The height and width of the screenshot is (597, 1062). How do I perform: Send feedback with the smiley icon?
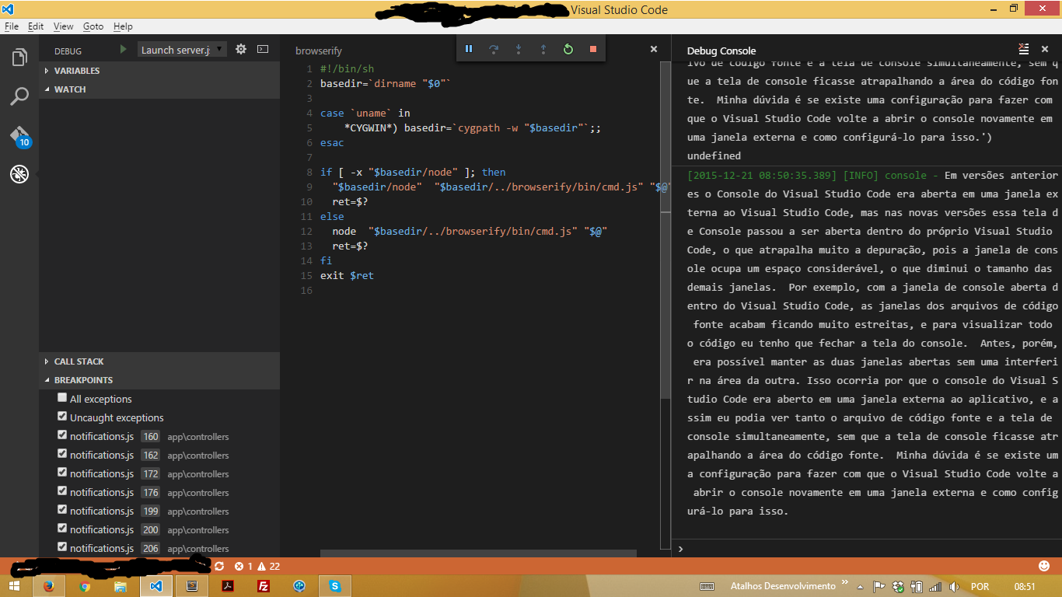point(1044,566)
